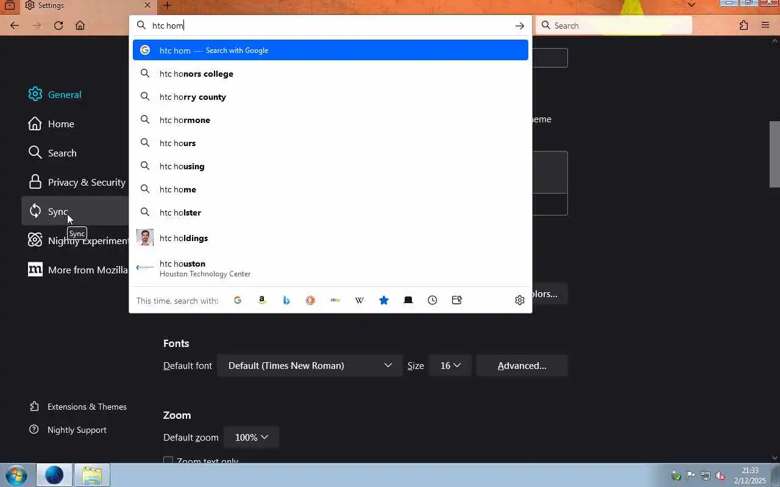This screenshot has width=780, height=487.
Task: Open a new tab with plus button
Action: pyautogui.click(x=167, y=5)
